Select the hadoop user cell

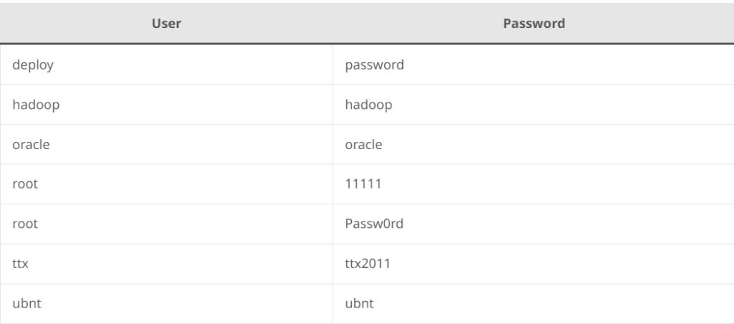(166, 105)
